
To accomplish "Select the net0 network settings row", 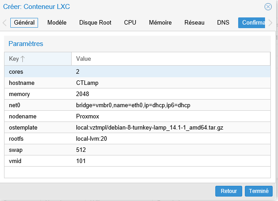I will click(137, 105).
